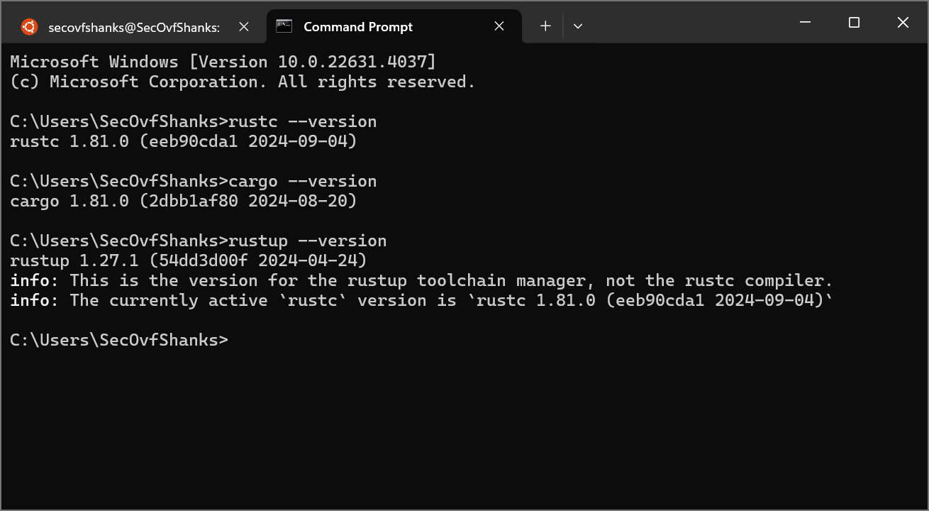Click the cargo 1.81.0 output line

point(183,201)
